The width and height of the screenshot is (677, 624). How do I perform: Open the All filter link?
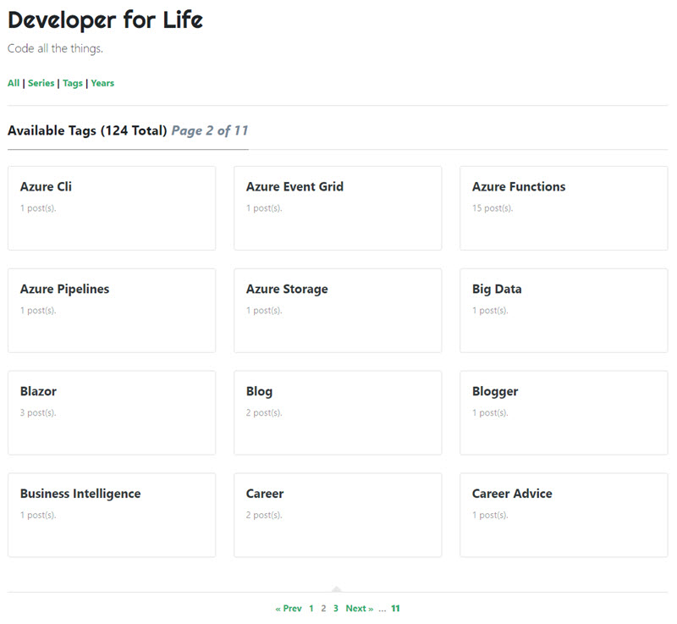[x=12, y=83]
